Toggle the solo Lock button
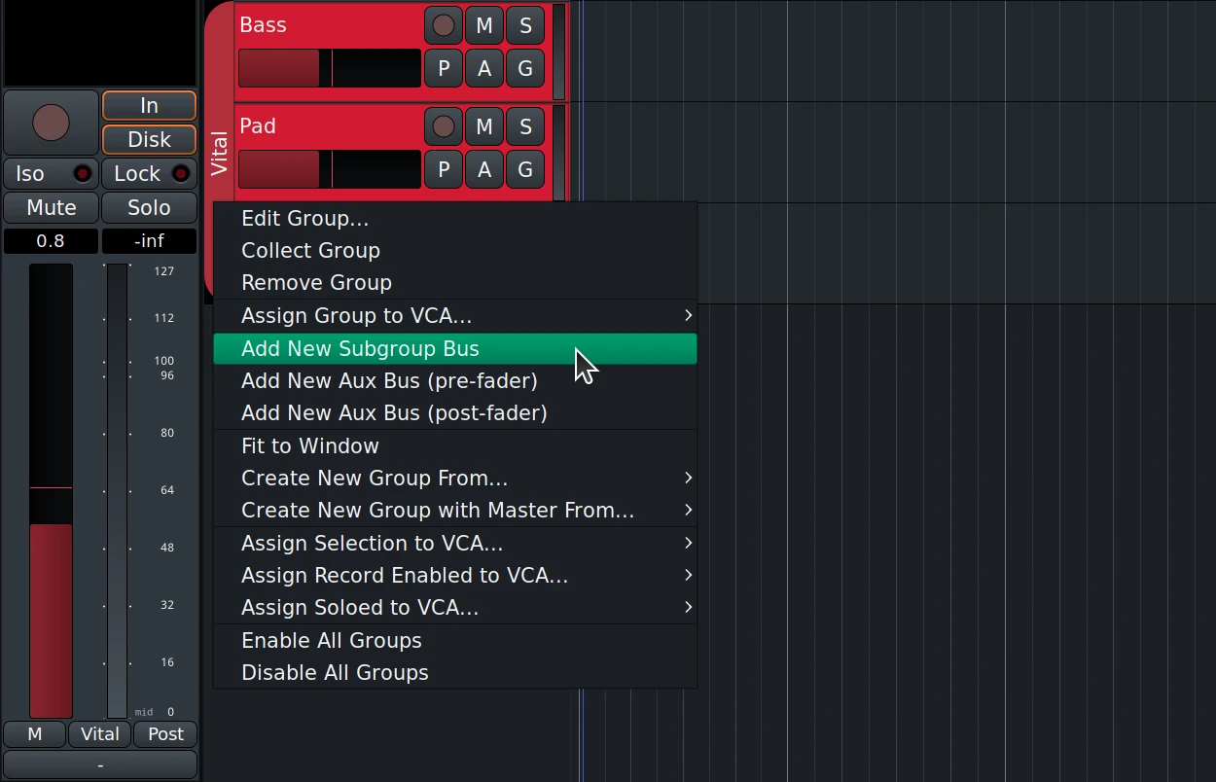Image resolution: width=1216 pixels, height=782 pixels. [149, 174]
